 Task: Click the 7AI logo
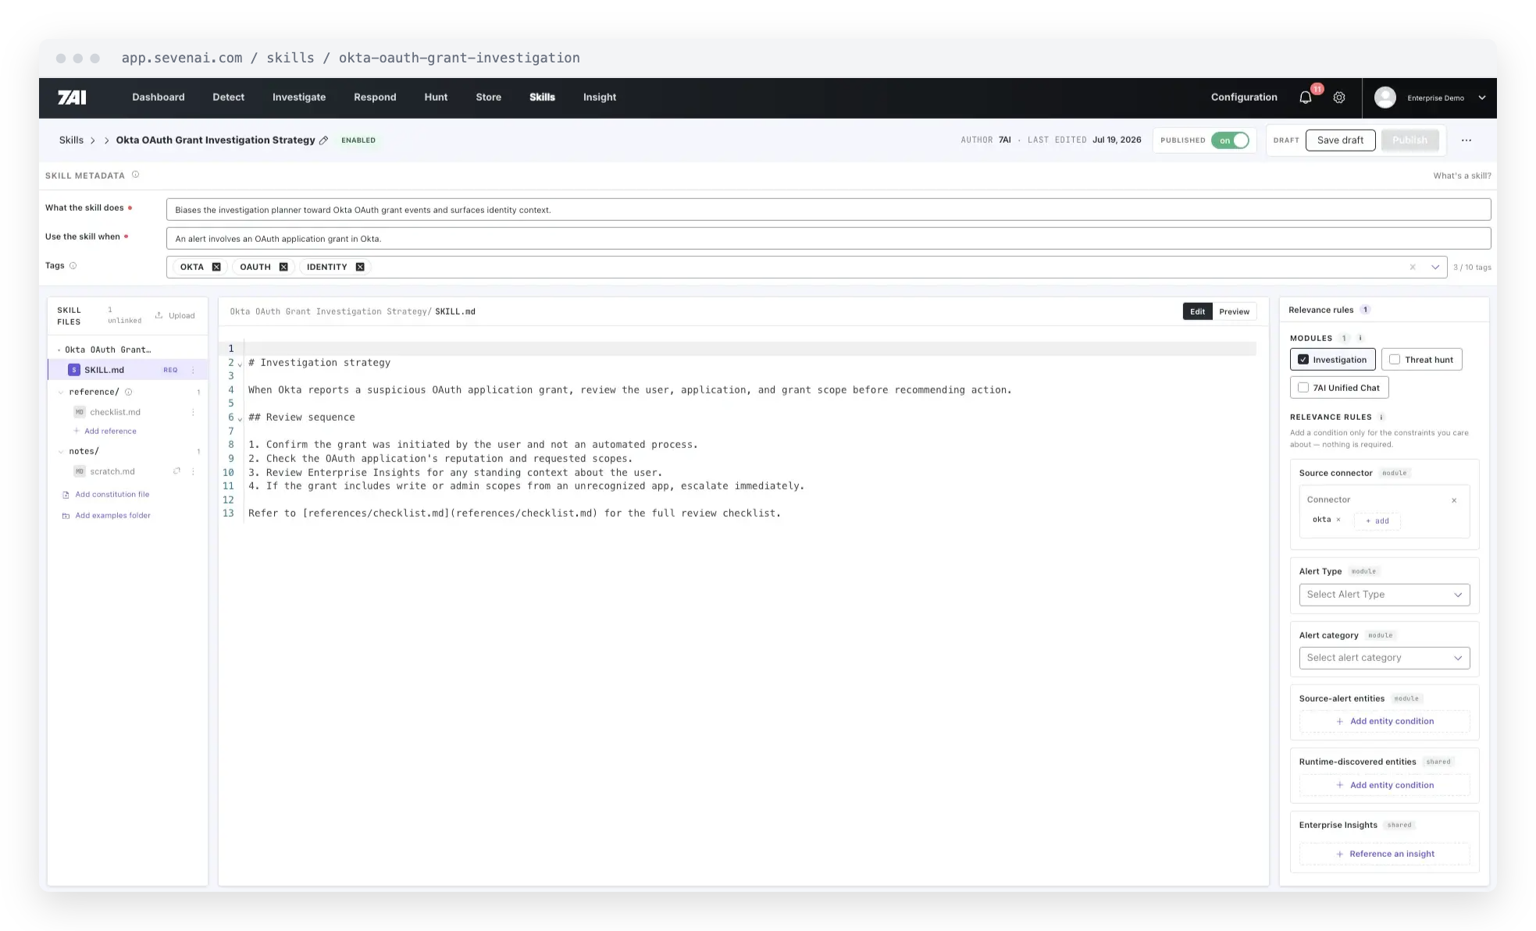pos(72,98)
